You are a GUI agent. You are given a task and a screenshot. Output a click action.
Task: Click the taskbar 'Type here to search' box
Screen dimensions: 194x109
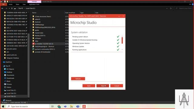point(28,106)
